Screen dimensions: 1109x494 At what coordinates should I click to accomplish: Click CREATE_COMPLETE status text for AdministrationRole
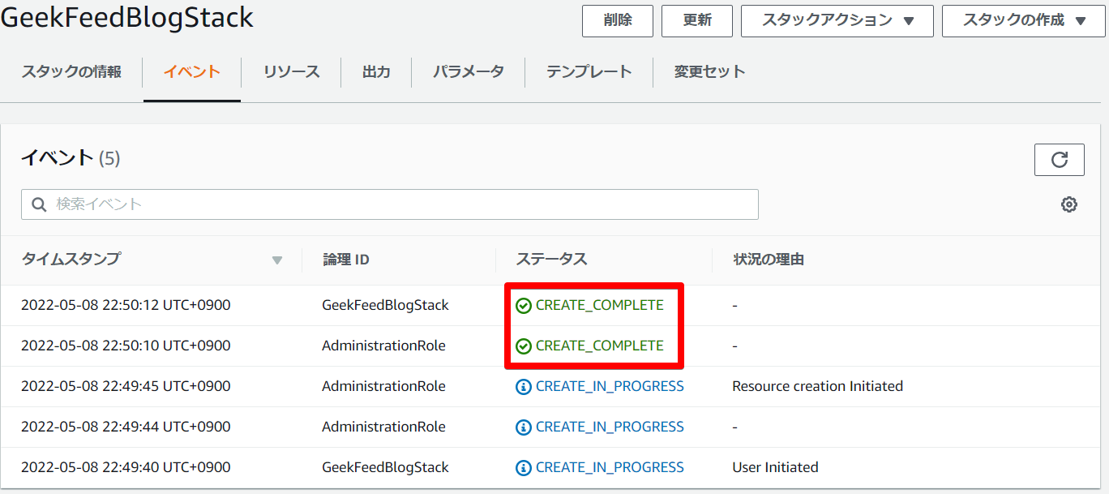coord(600,346)
